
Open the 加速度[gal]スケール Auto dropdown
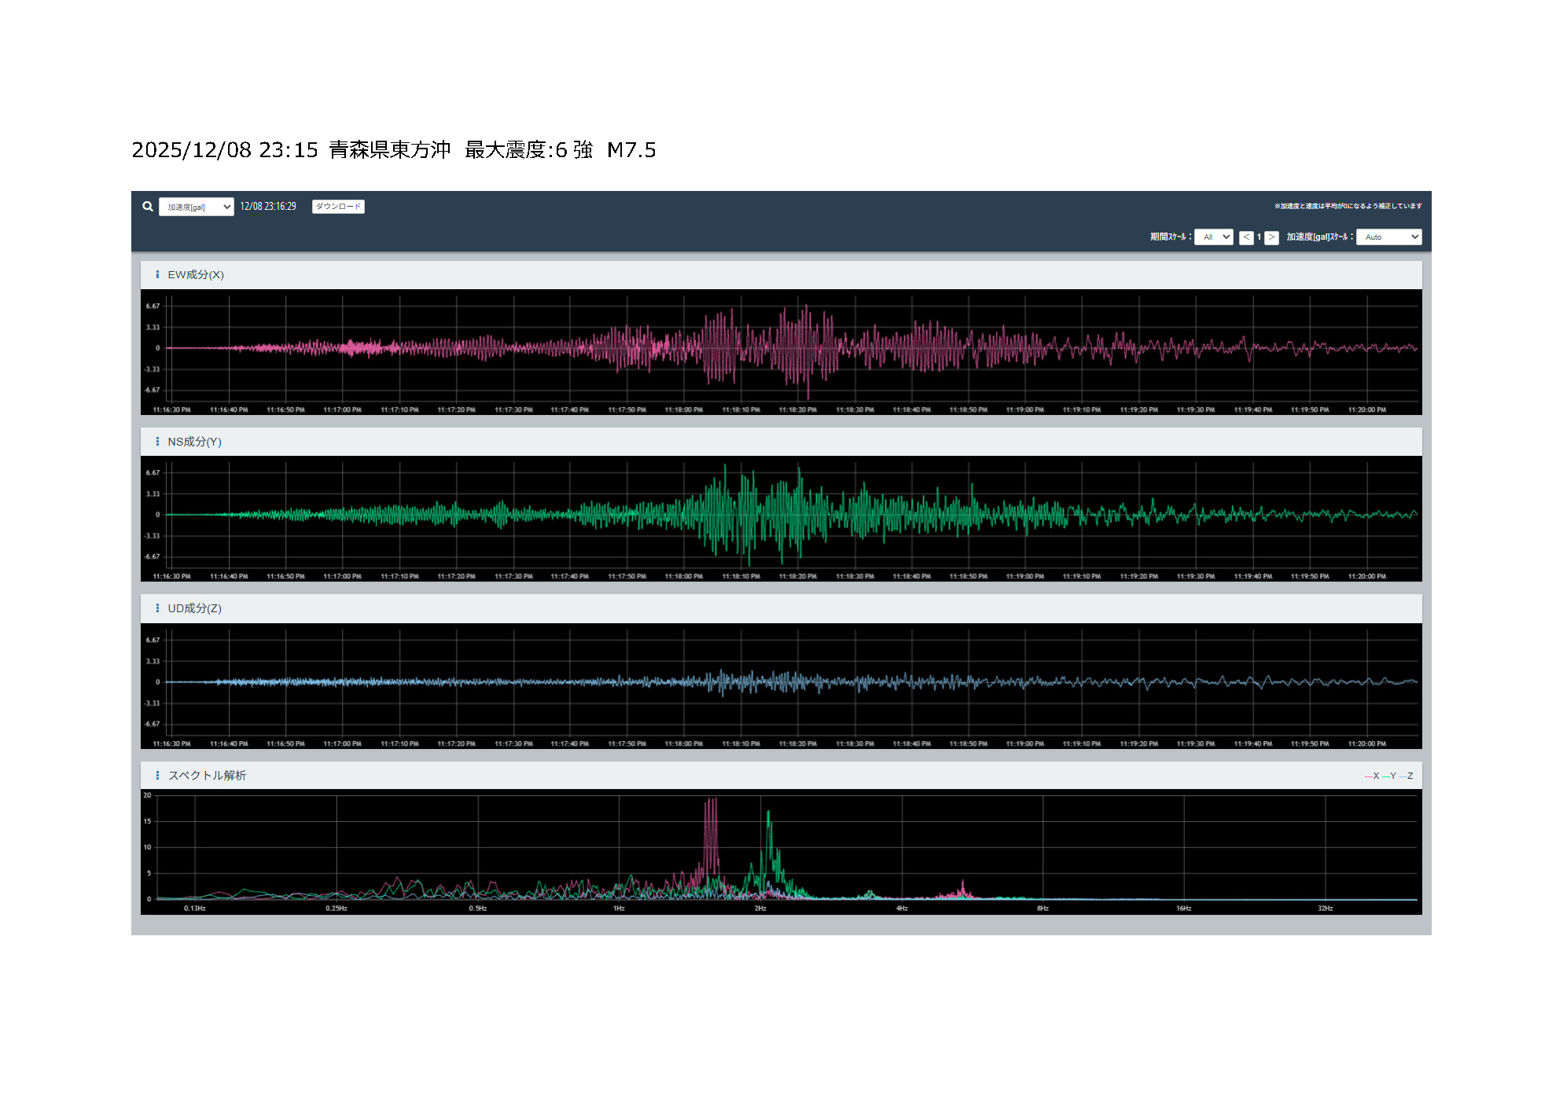[x=1388, y=237]
